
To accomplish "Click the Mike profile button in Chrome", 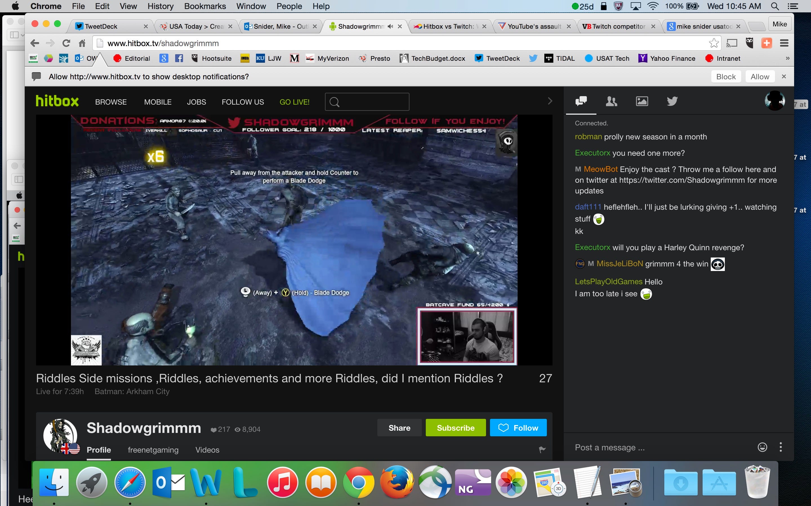I will [x=779, y=24].
